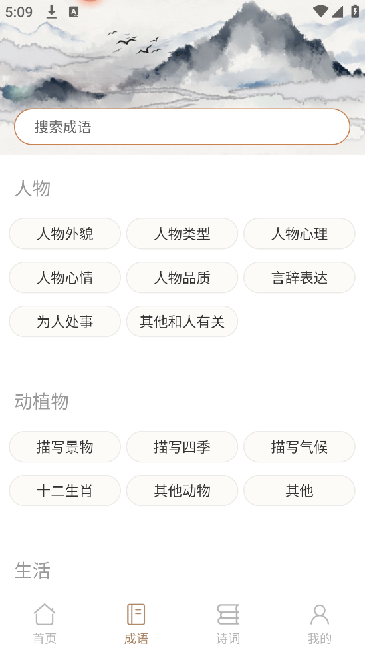Choose 为人处事 idiom category
The width and height of the screenshot is (365, 650).
[x=65, y=322]
